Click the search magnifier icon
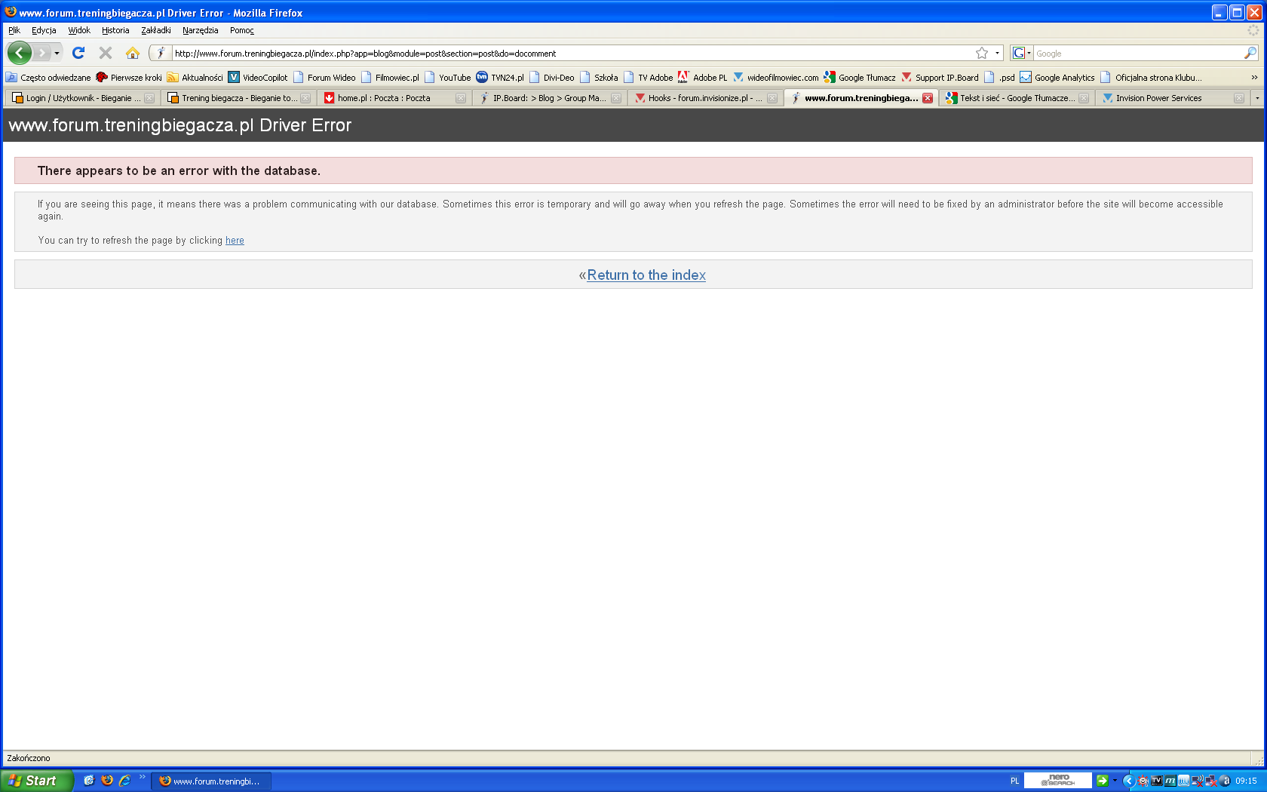The width and height of the screenshot is (1267, 792). [x=1250, y=53]
